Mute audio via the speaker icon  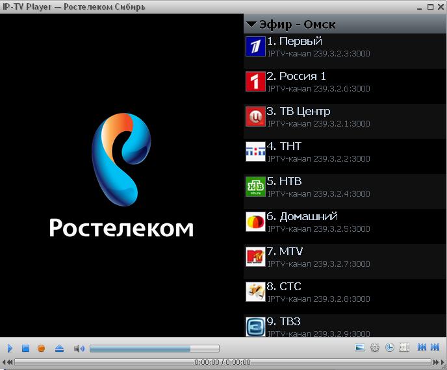tap(79, 349)
